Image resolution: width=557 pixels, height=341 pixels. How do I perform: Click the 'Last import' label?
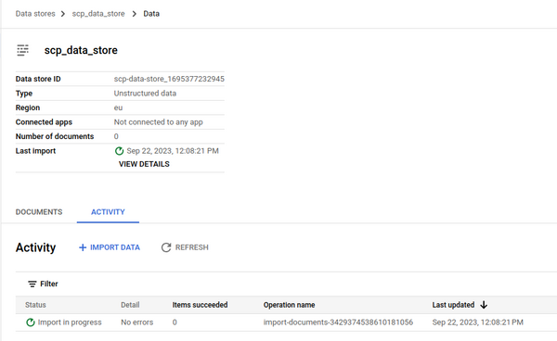(35, 151)
